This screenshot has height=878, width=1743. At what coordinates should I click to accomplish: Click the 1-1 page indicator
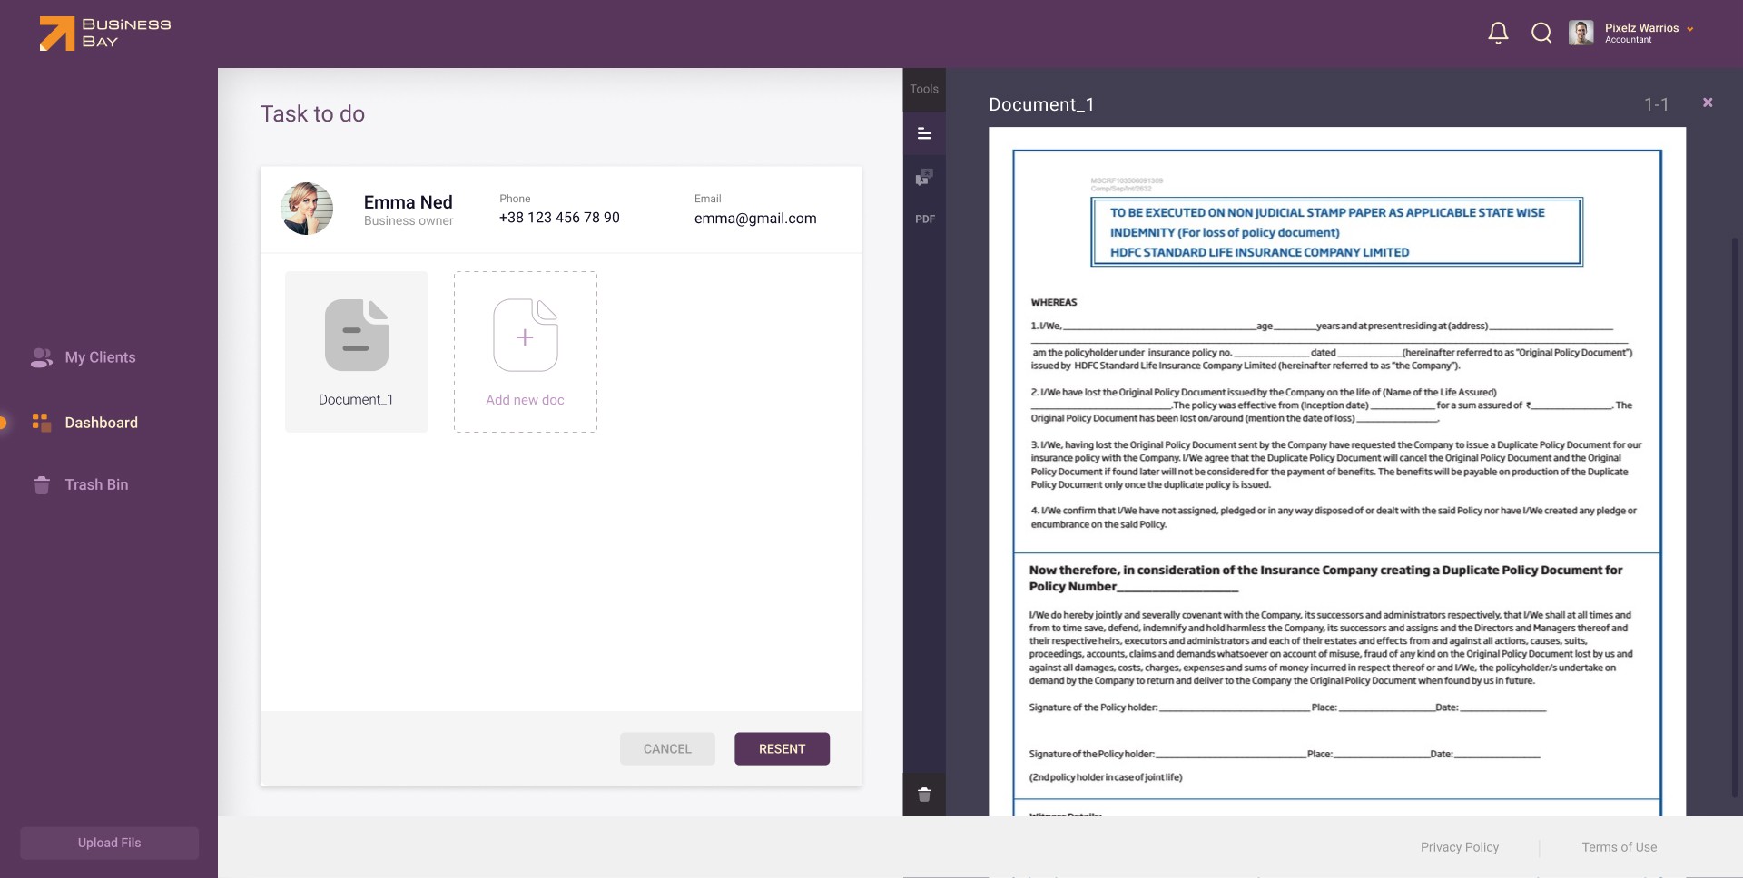tap(1657, 104)
